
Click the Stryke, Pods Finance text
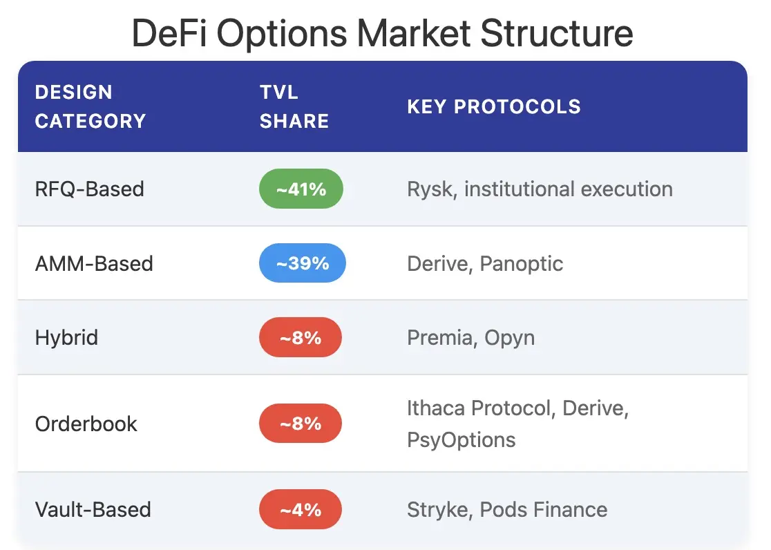[x=507, y=510]
